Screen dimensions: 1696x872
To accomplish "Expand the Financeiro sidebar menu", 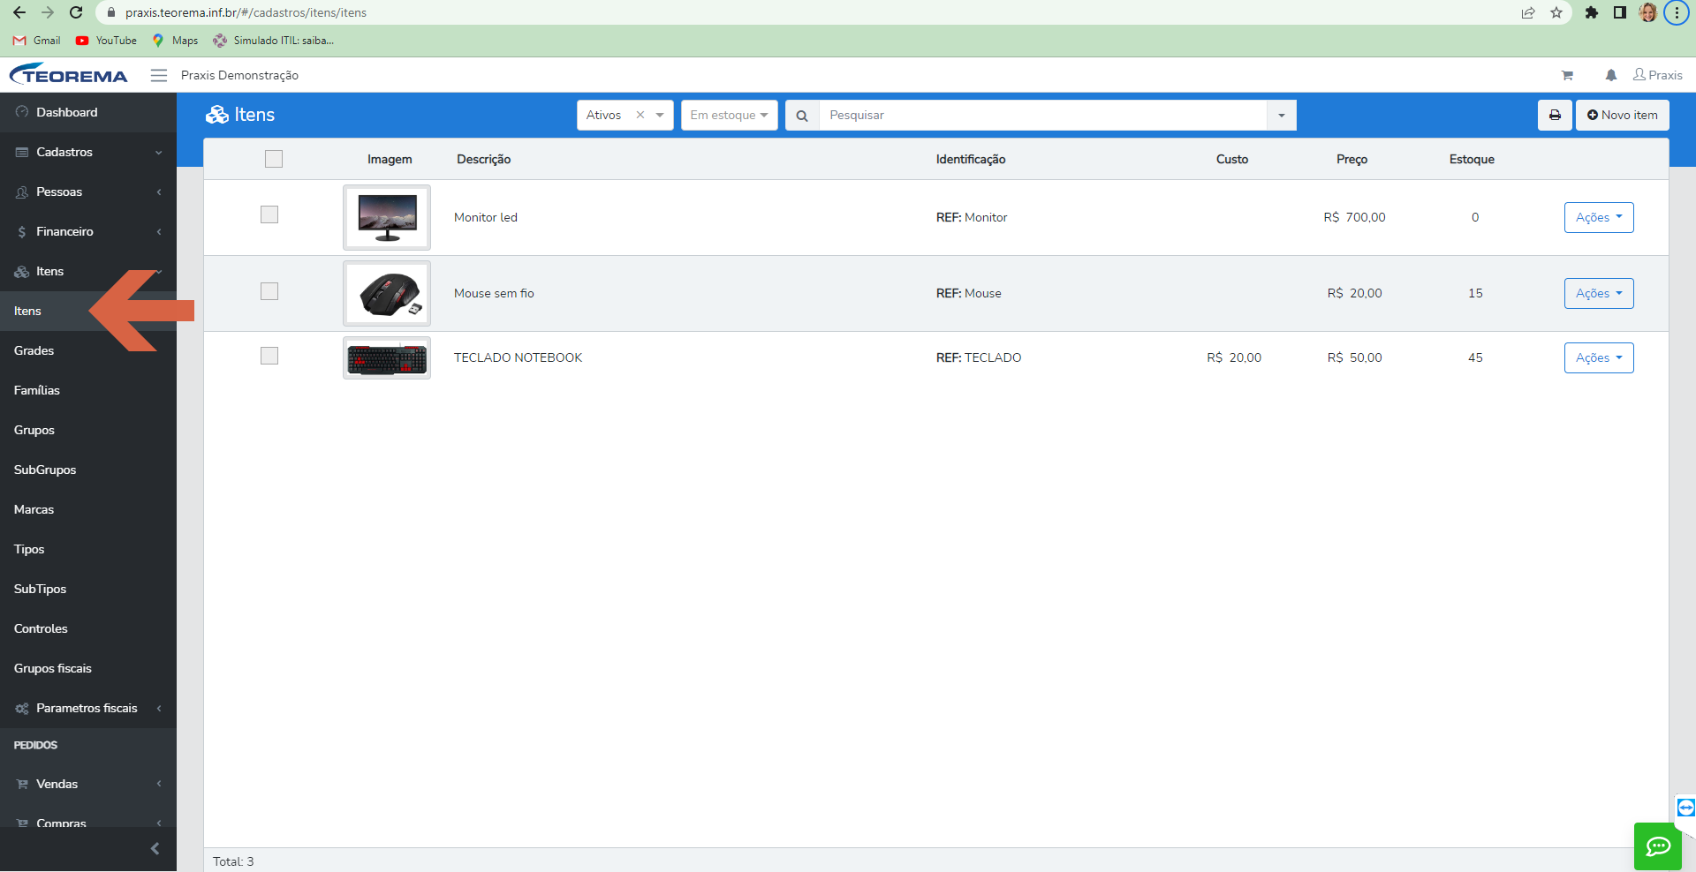I will [88, 232].
